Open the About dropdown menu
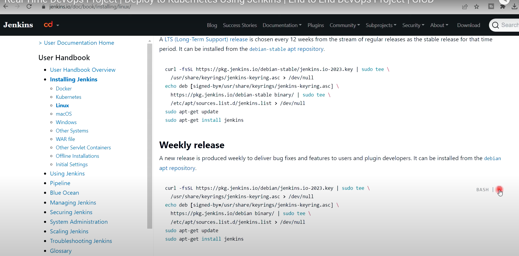The height and width of the screenshot is (256, 519). 439,25
